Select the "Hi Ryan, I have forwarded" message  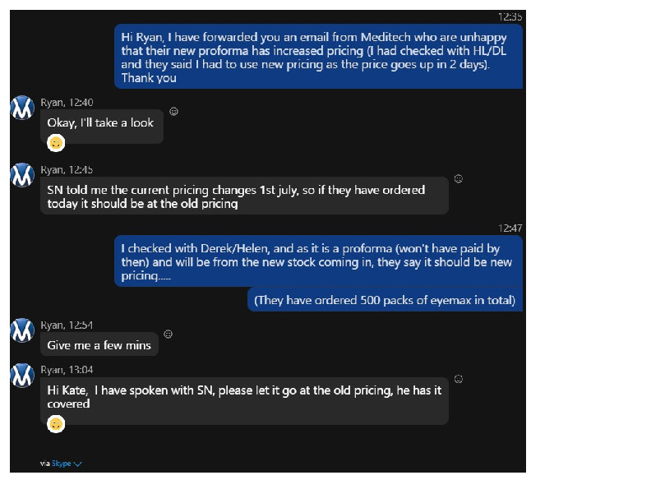(x=317, y=57)
